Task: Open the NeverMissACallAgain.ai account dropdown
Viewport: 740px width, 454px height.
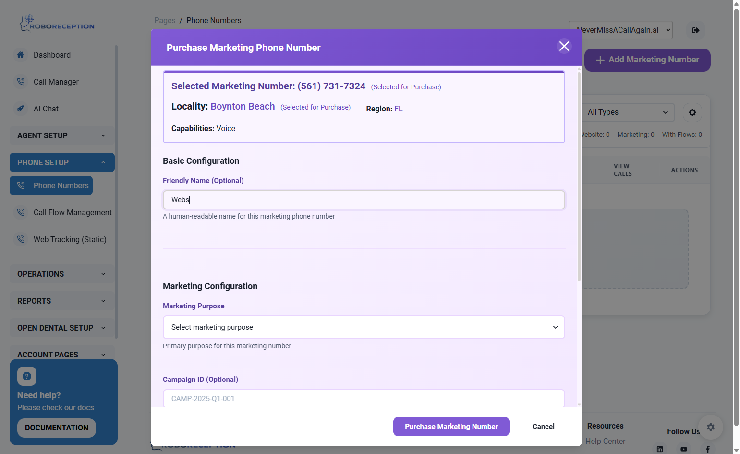Action: [x=620, y=30]
